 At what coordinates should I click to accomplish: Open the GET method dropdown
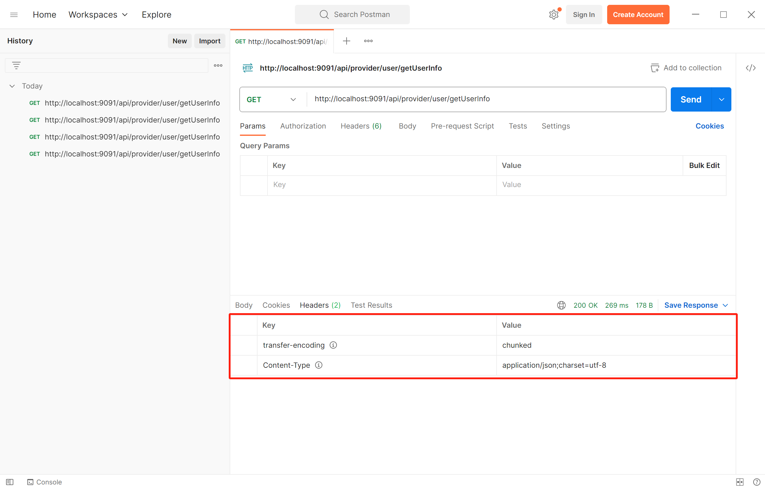pos(271,99)
